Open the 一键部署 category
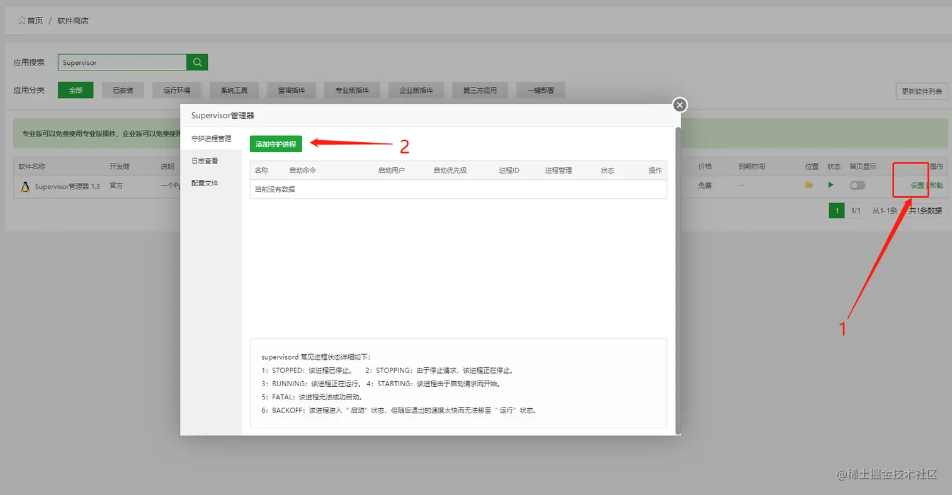The image size is (952, 495). click(540, 90)
